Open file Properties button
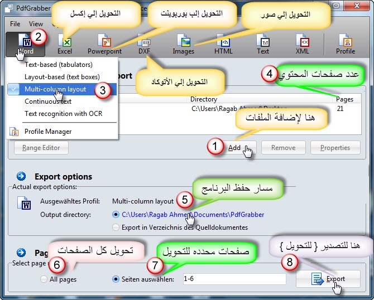The width and height of the screenshot is (374, 300). (x=335, y=148)
